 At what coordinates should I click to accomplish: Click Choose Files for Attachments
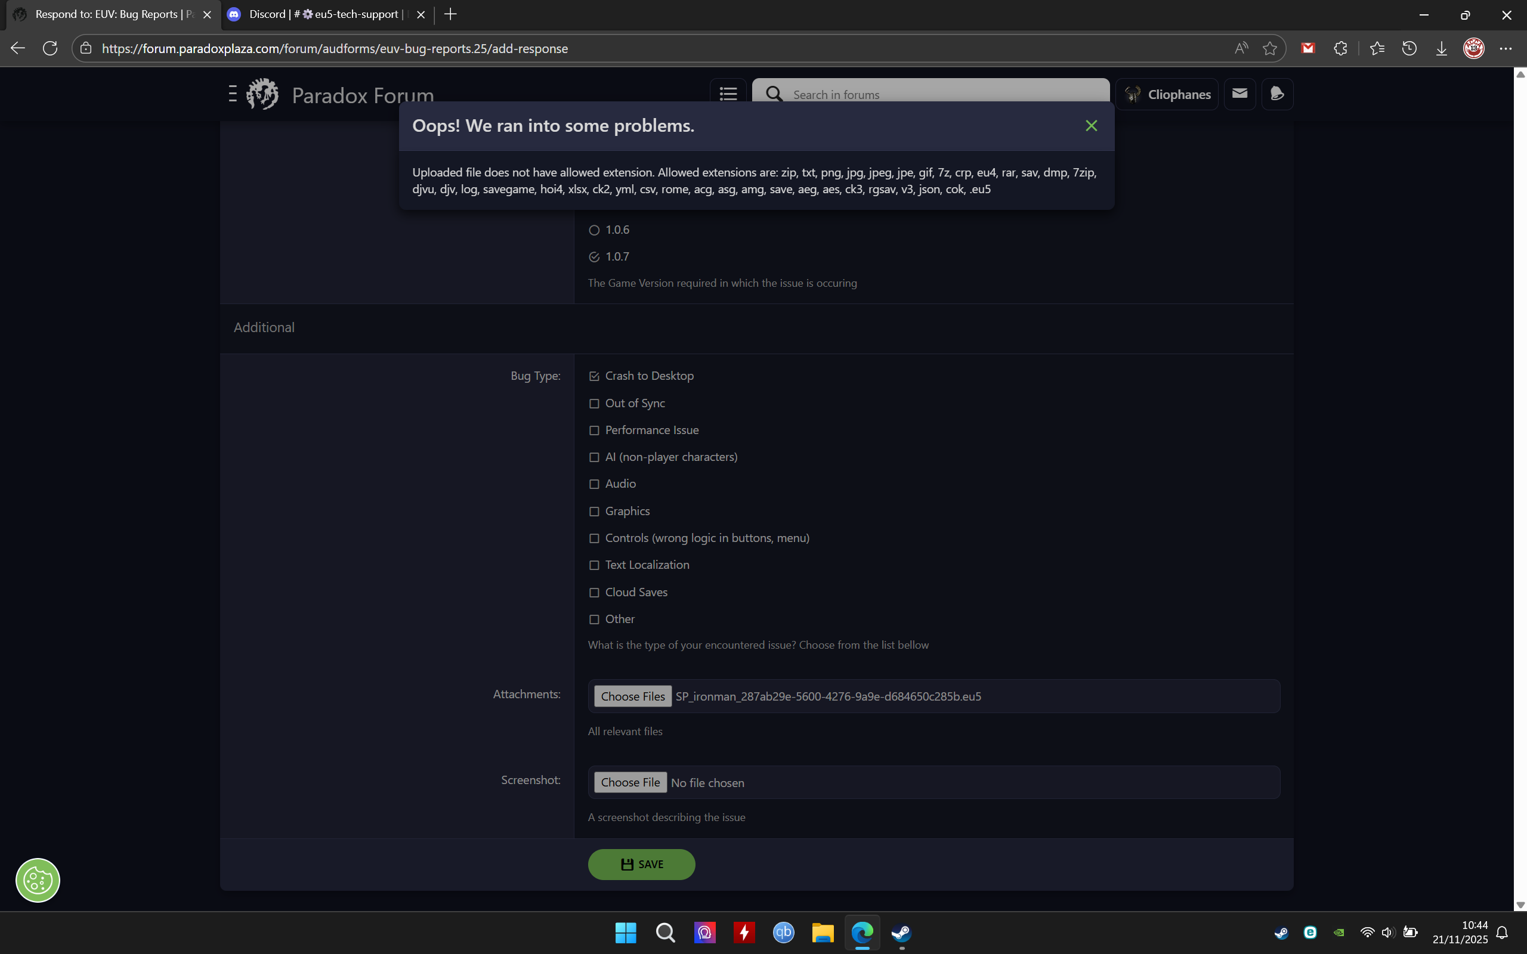tap(633, 696)
